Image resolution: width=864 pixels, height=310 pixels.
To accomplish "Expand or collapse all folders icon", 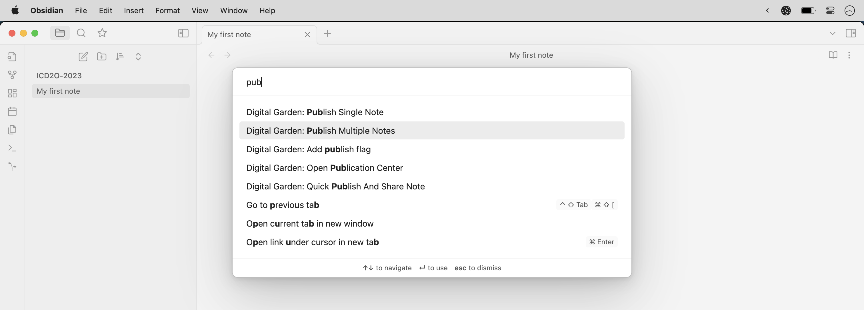I will [138, 56].
